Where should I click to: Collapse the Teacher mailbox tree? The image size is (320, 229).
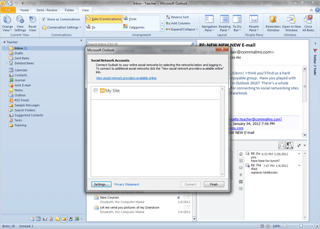[4, 42]
